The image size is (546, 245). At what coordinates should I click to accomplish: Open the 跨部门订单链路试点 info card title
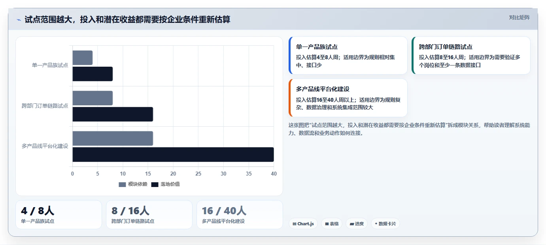pos(446,47)
